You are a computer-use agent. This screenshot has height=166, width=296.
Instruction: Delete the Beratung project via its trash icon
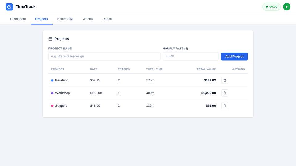click(x=225, y=80)
